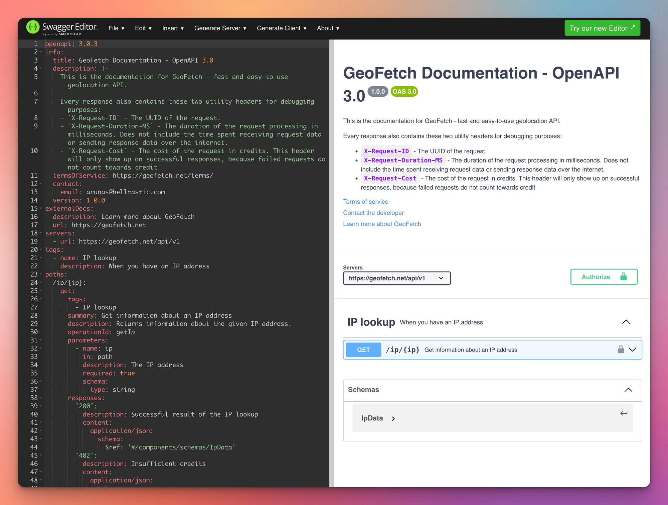Open the Contact the developer link
The width and height of the screenshot is (668, 505).
tap(373, 213)
